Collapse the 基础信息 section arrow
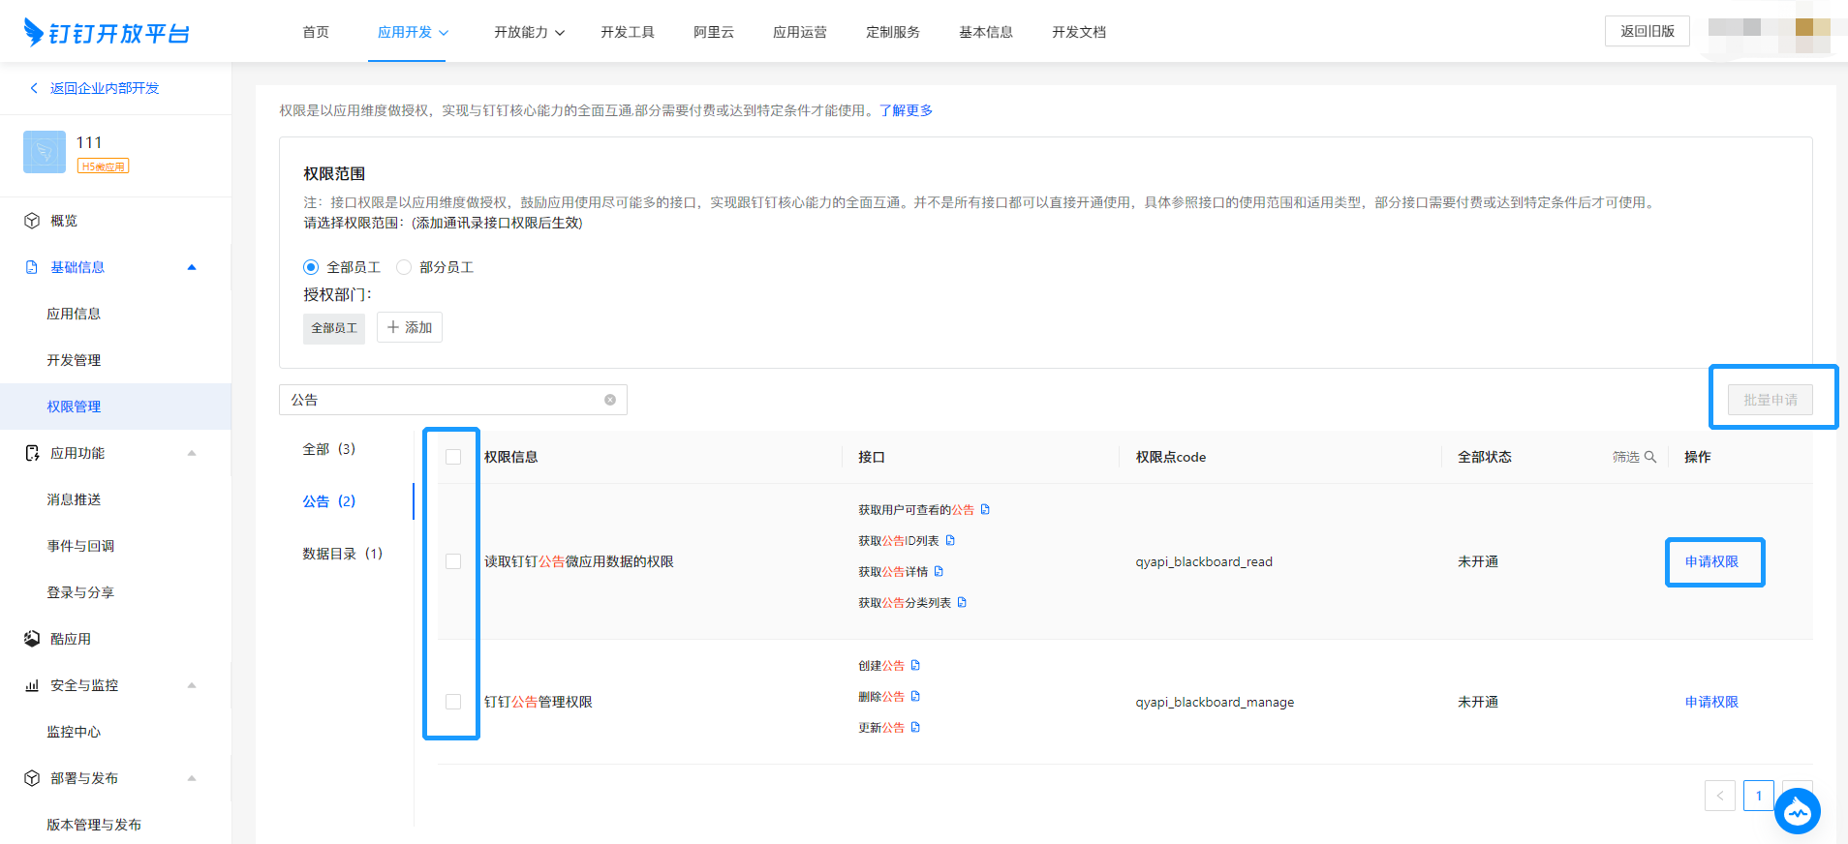Image resolution: width=1848 pixels, height=844 pixels. coord(192,267)
